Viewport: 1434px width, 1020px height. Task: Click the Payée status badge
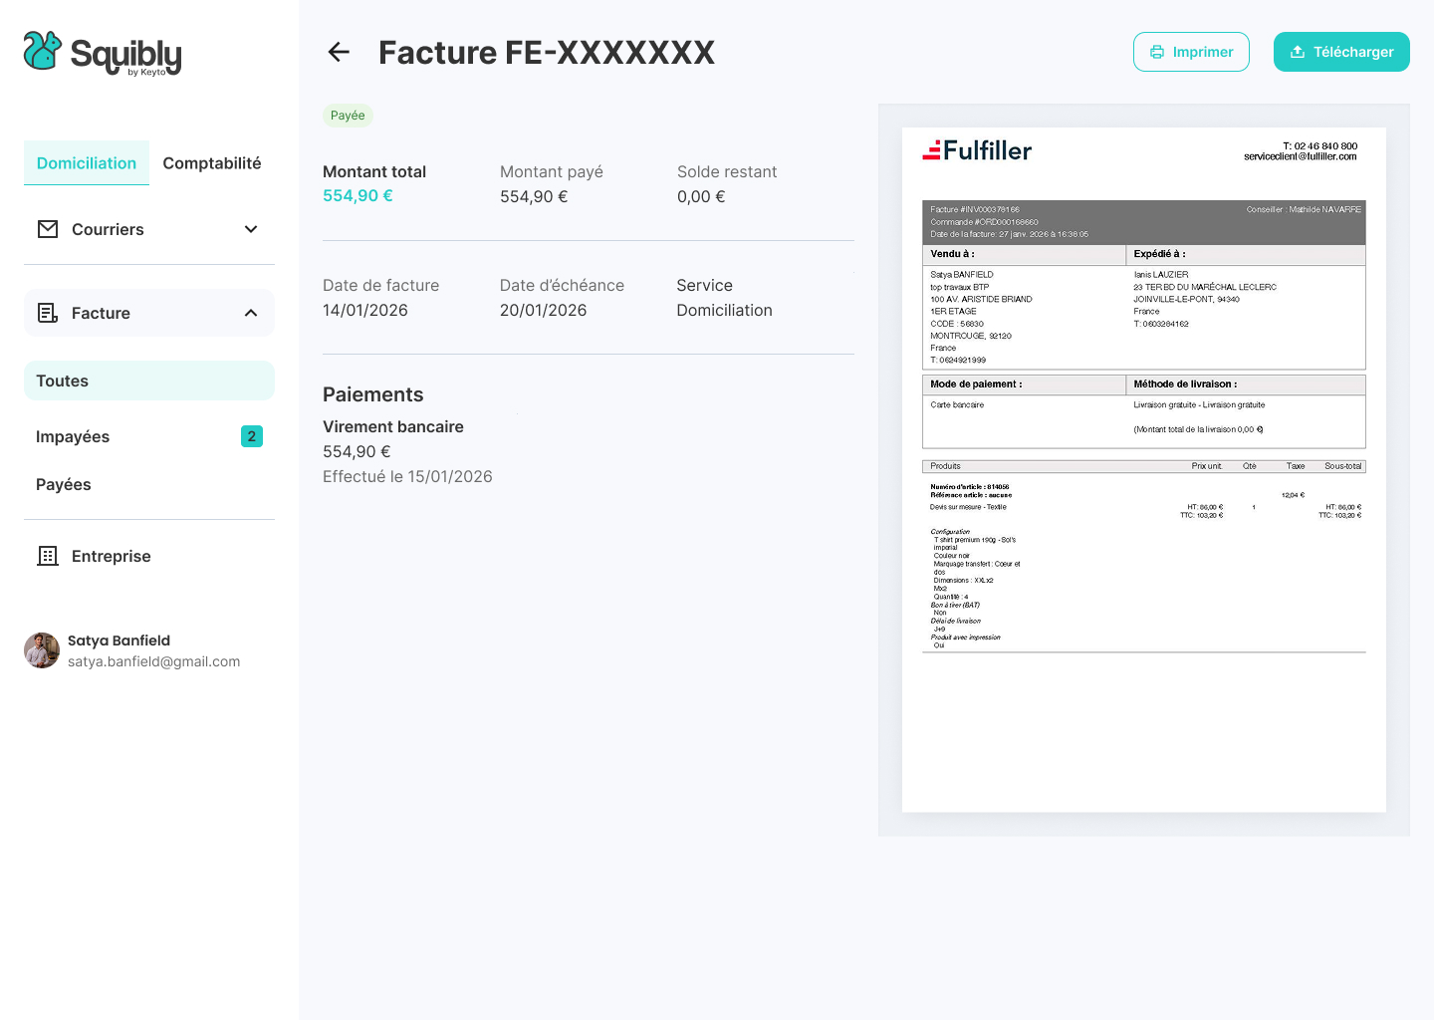348,116
